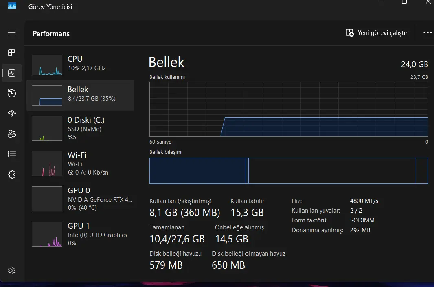Go to Processes page icon in sidebar
The image size is (434, 287).
click(12, 53)
